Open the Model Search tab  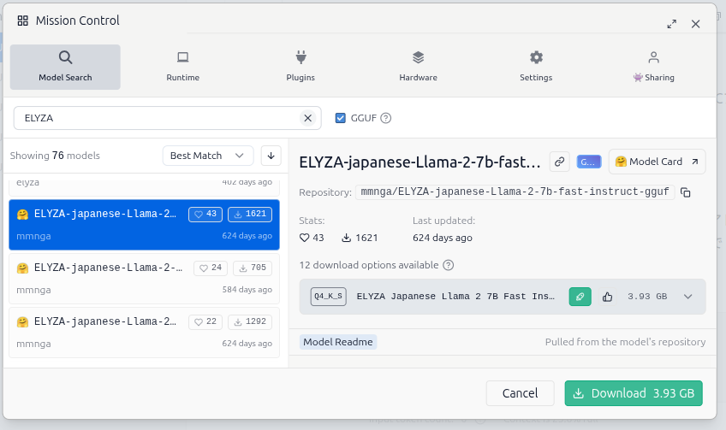pos(65,67)
